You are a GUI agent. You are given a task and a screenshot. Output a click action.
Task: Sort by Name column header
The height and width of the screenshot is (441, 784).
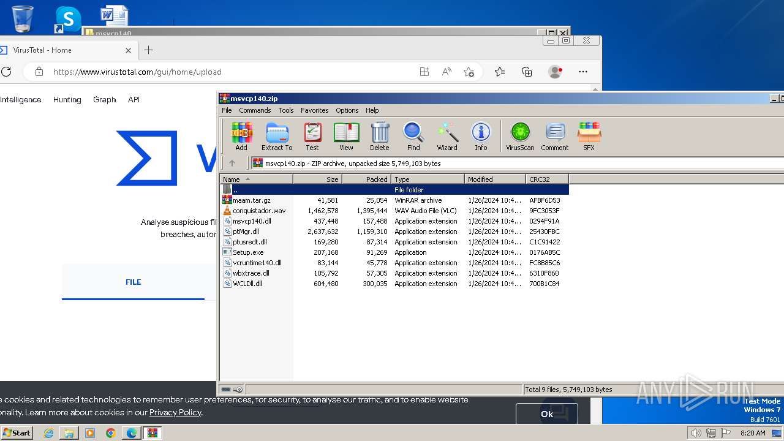click(x=256, y=179)
